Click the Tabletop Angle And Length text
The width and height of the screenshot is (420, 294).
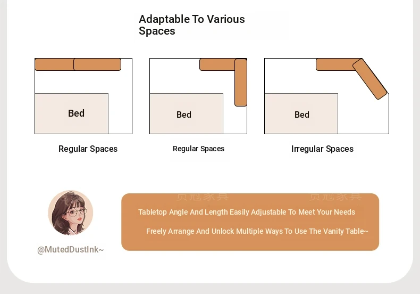247,212
